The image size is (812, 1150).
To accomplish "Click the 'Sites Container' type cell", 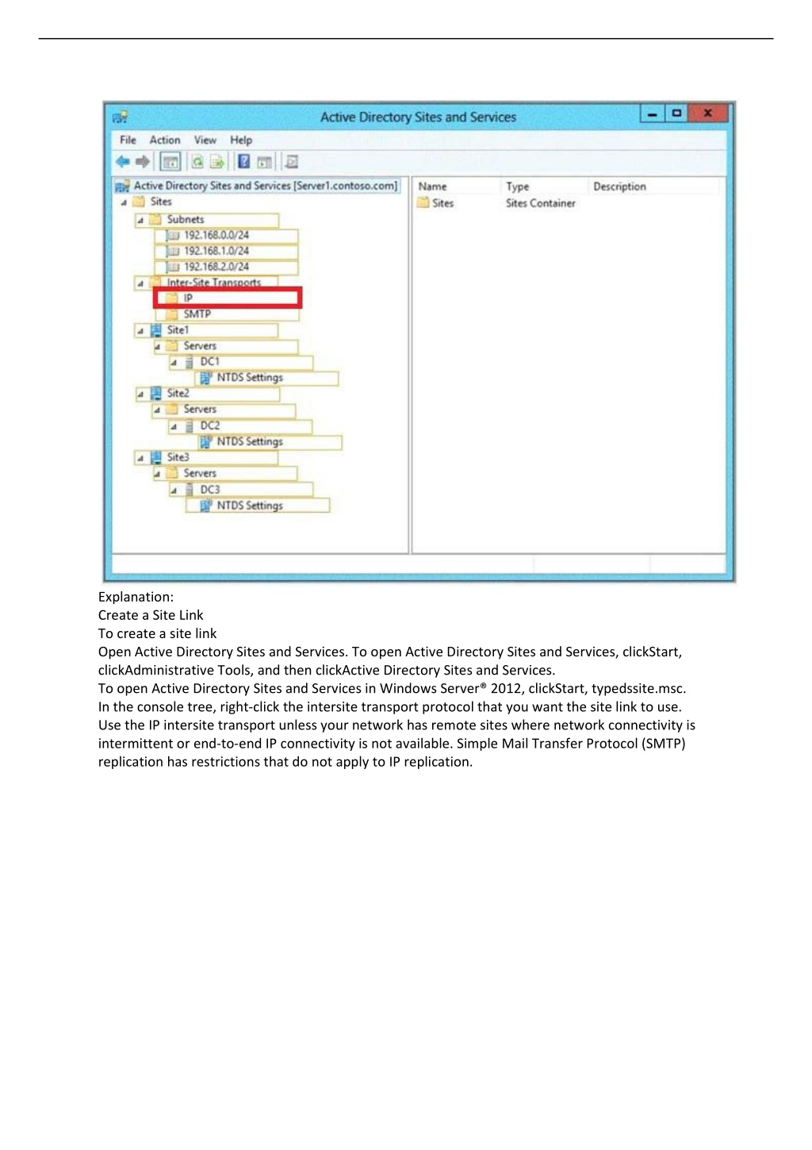I will pyautogui.click(x=541, y=203).
